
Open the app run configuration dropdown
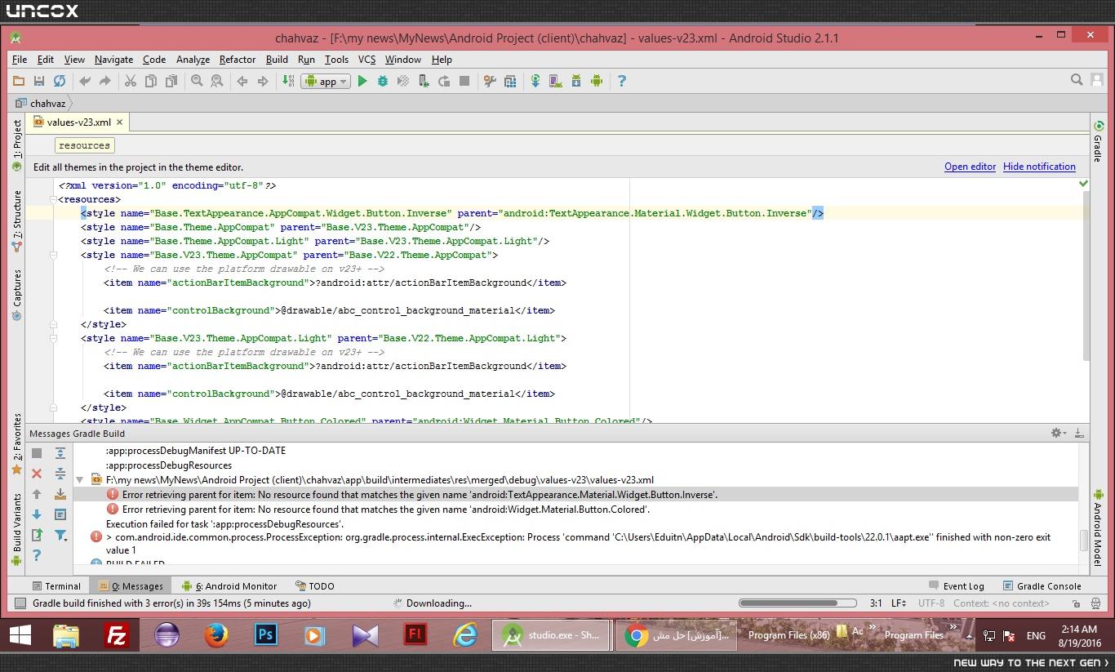[x=327, y=81]
